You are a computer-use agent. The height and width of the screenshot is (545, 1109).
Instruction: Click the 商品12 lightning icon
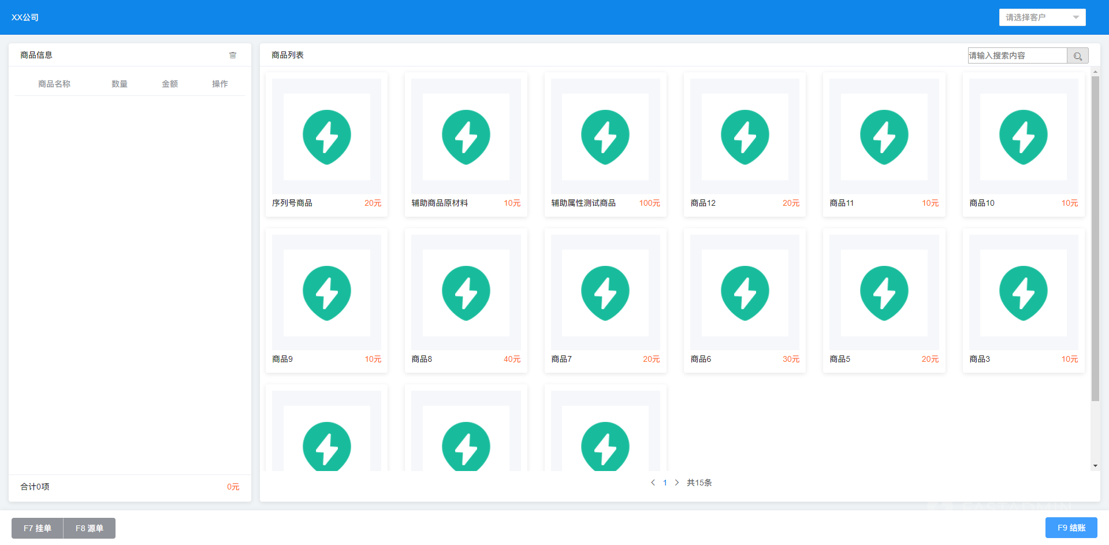click(745, 137)
